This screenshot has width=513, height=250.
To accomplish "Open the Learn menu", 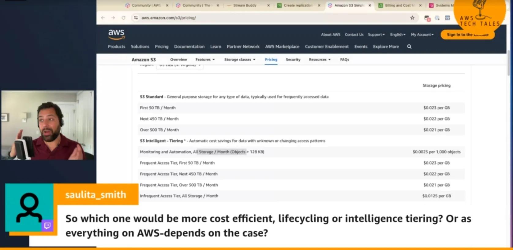I will coord(215,46).
